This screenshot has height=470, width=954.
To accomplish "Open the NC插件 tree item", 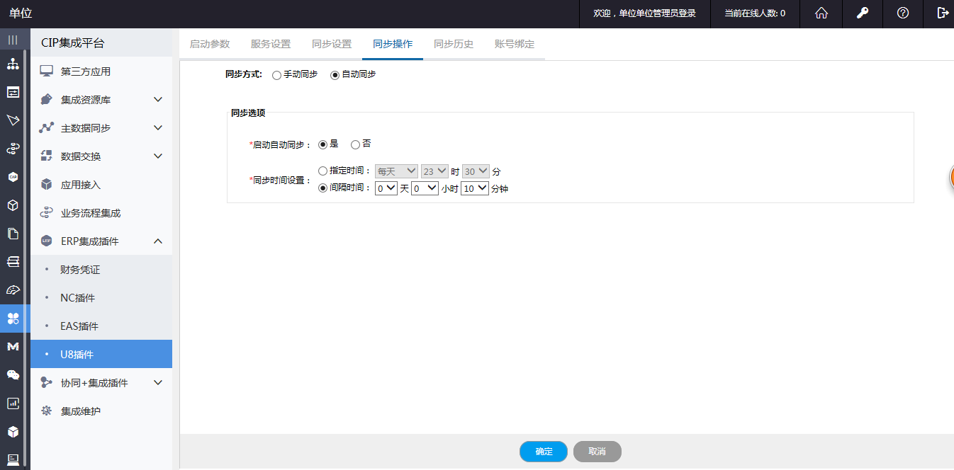I will [x=77, y=298].
